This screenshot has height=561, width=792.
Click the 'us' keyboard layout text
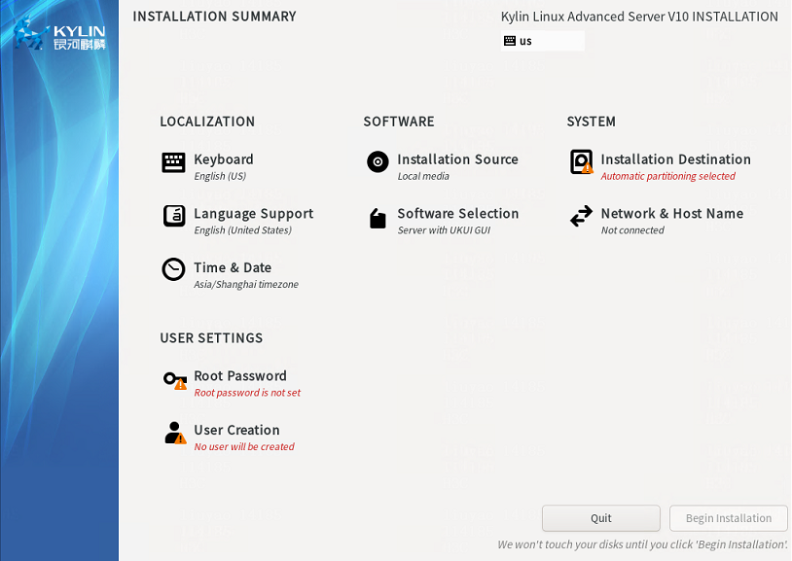tap(525, 42)
